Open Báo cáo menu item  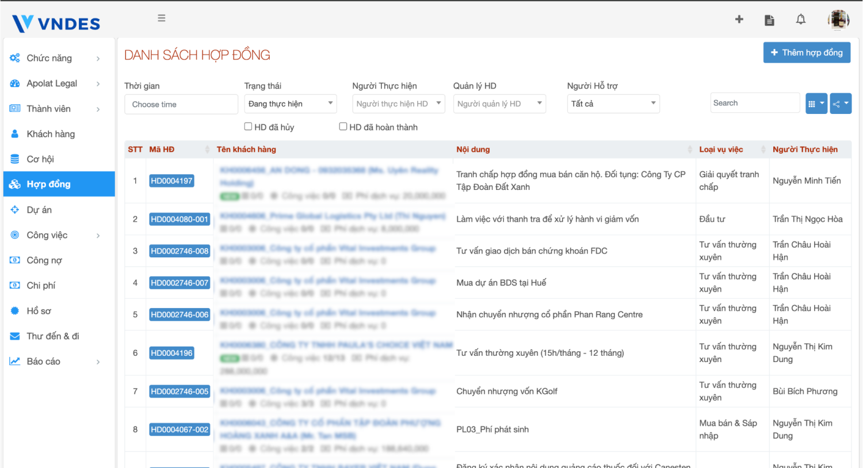tap(44, 362)
